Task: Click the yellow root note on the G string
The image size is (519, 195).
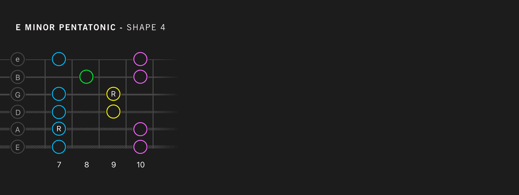Action: click(x=113, y=94)
